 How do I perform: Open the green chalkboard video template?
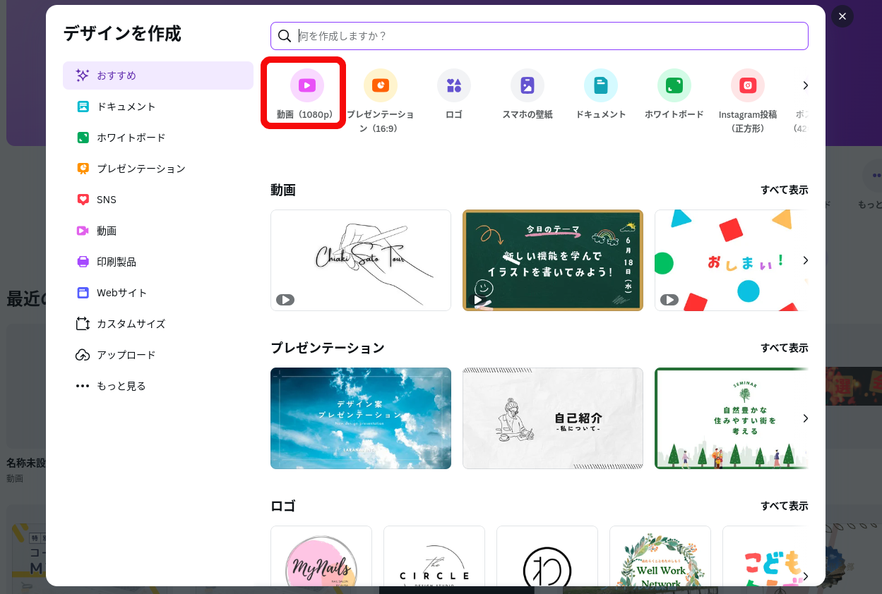[552, 260]
